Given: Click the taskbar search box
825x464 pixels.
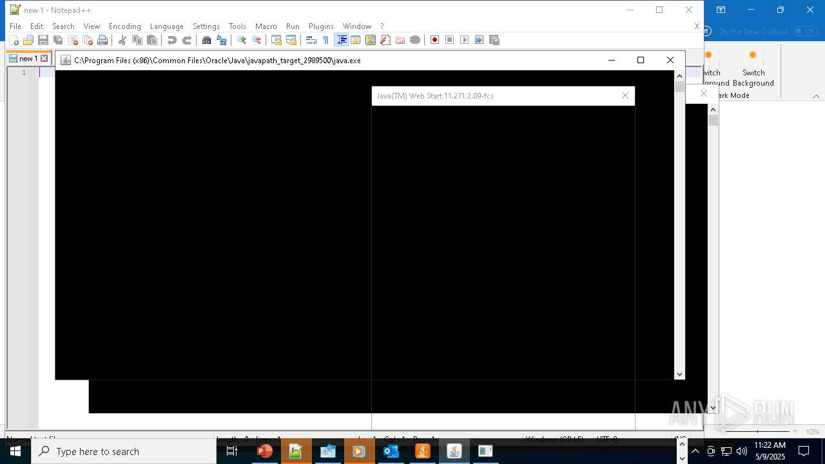Looking at the screenshot, I should click(x=124, y=451).
